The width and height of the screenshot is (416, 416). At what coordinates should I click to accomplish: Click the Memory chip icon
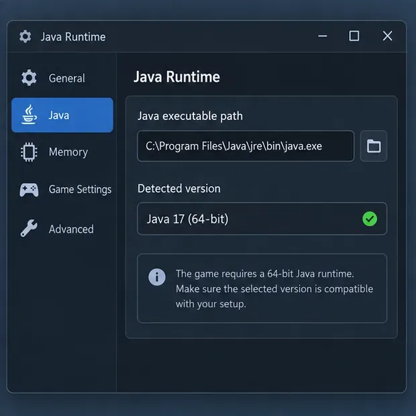(x=29, y=152)
